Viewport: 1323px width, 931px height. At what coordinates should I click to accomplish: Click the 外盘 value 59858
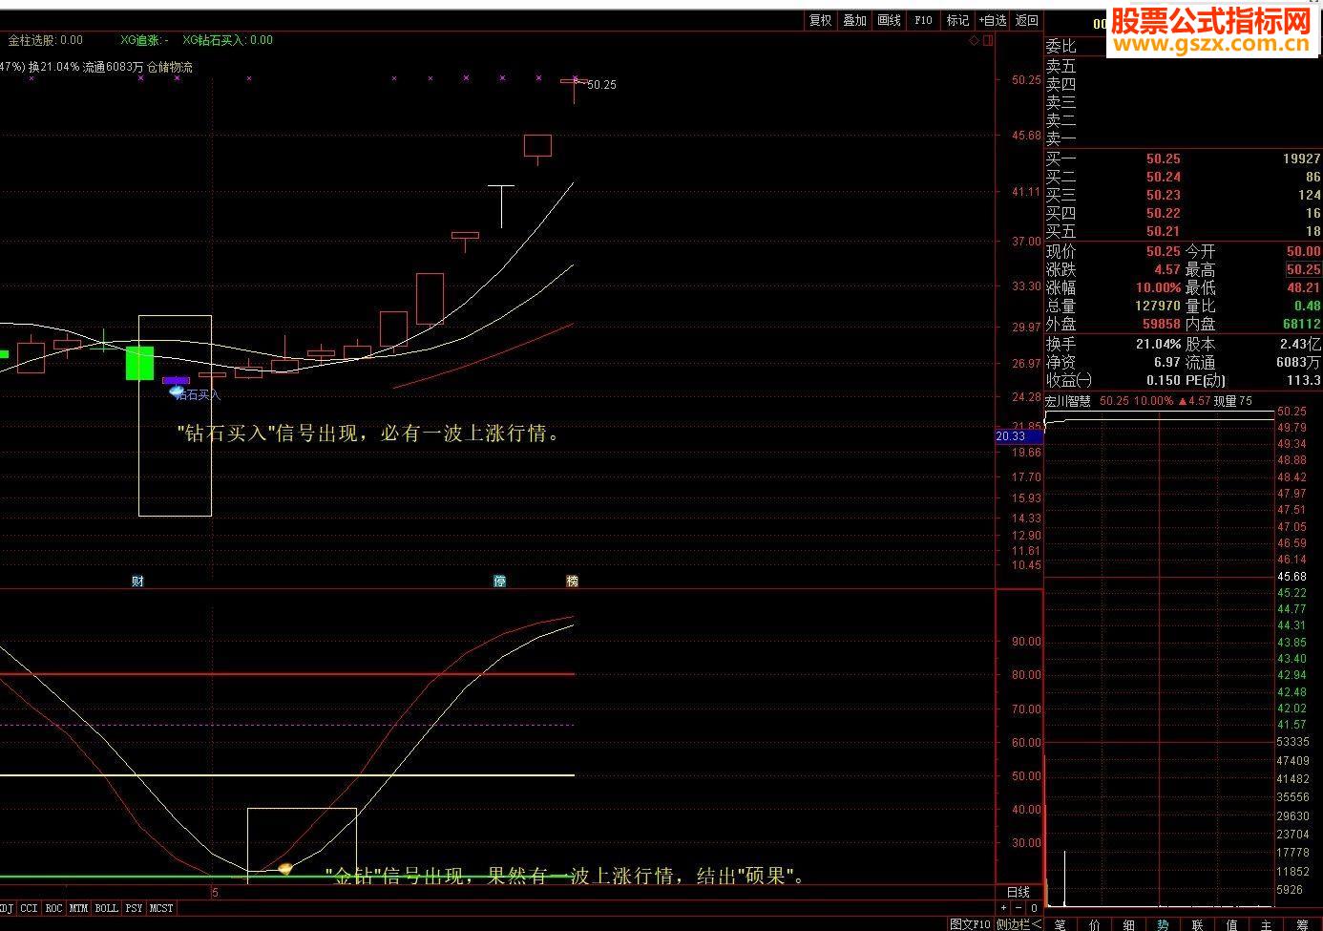click(1162, 324)
